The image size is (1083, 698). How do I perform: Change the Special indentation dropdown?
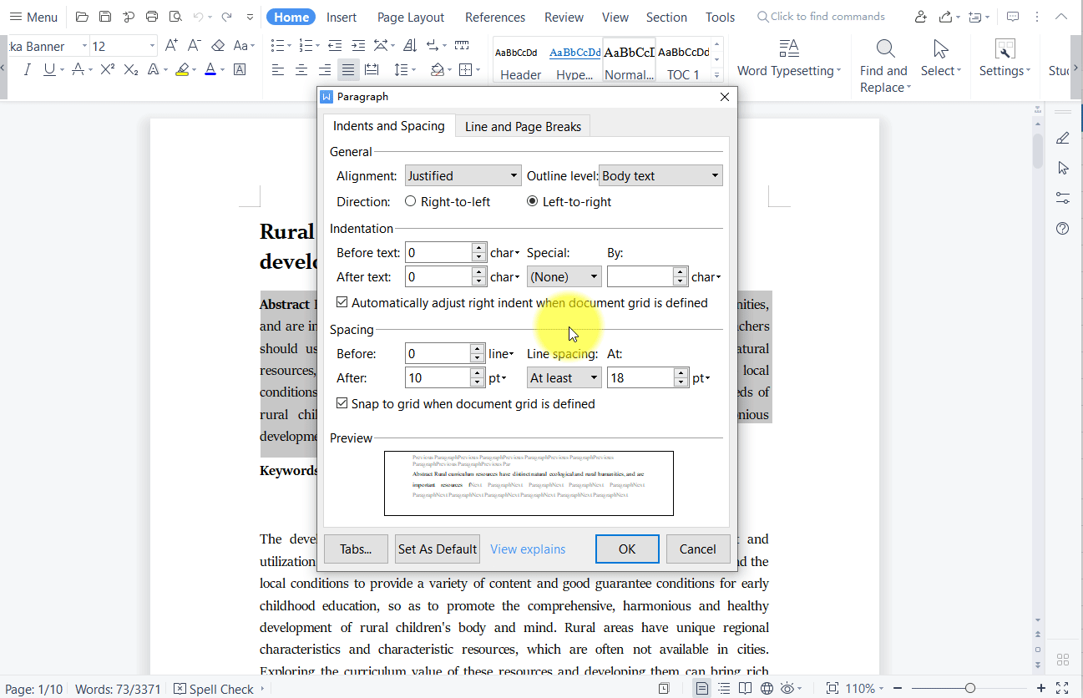point(564,276)
